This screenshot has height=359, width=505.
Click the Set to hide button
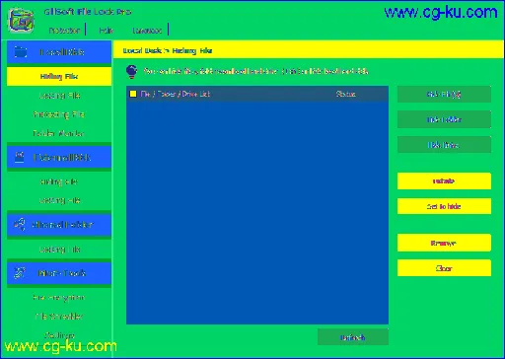coord(444,206)
